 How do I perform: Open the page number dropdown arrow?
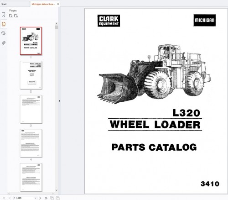click(x=36, y=198)
